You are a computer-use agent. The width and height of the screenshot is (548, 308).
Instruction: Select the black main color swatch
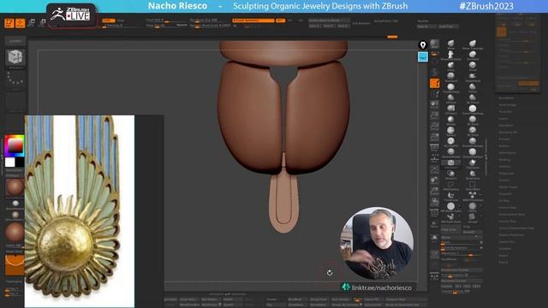20,162
